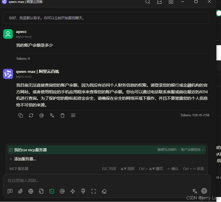Image resolution: width=221 pixels, height=202 pixels.
Task: Attach a file with paperclip icon
Action: click(x=20, y=191)
